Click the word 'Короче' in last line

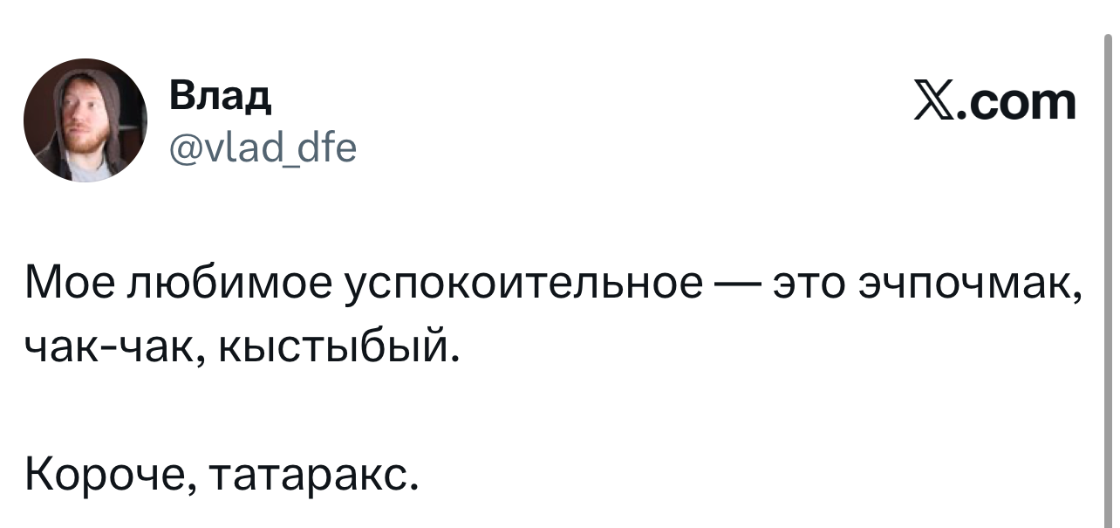99,477
